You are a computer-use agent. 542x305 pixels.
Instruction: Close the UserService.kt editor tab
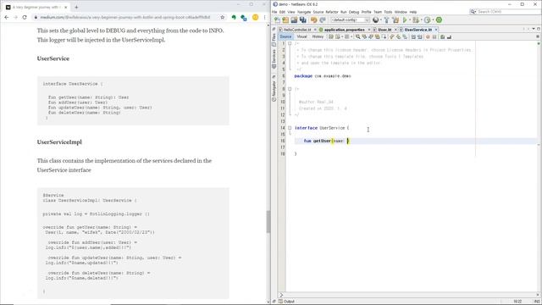coord(436,30)
